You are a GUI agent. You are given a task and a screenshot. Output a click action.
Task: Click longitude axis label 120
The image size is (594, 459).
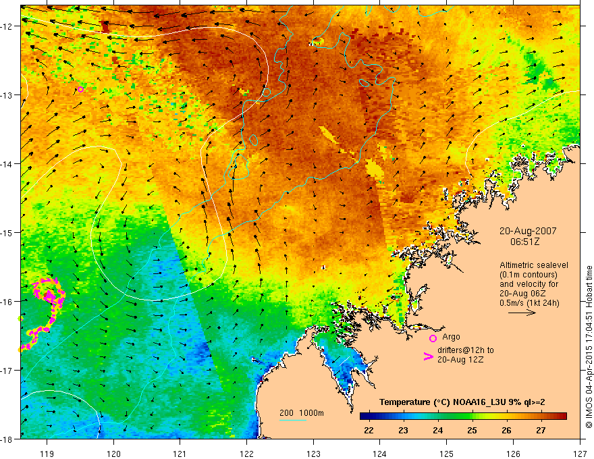coord(113,454)
